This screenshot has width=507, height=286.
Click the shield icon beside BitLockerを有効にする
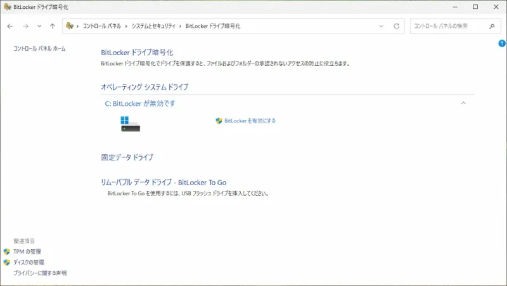pos(219,120)
